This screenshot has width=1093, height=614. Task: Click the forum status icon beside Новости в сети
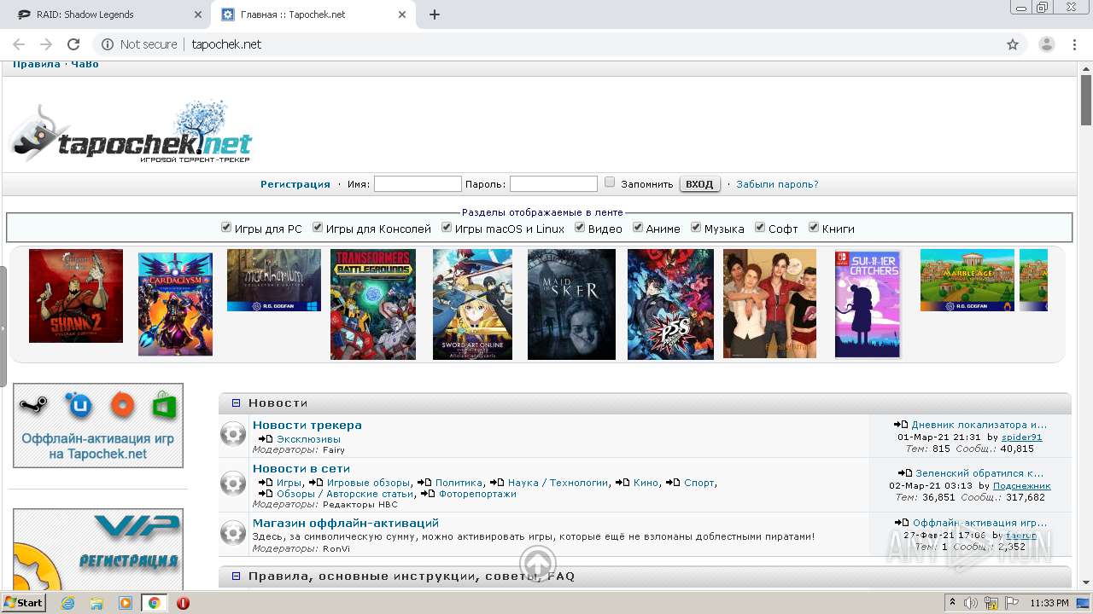click(x=232, y=484)
